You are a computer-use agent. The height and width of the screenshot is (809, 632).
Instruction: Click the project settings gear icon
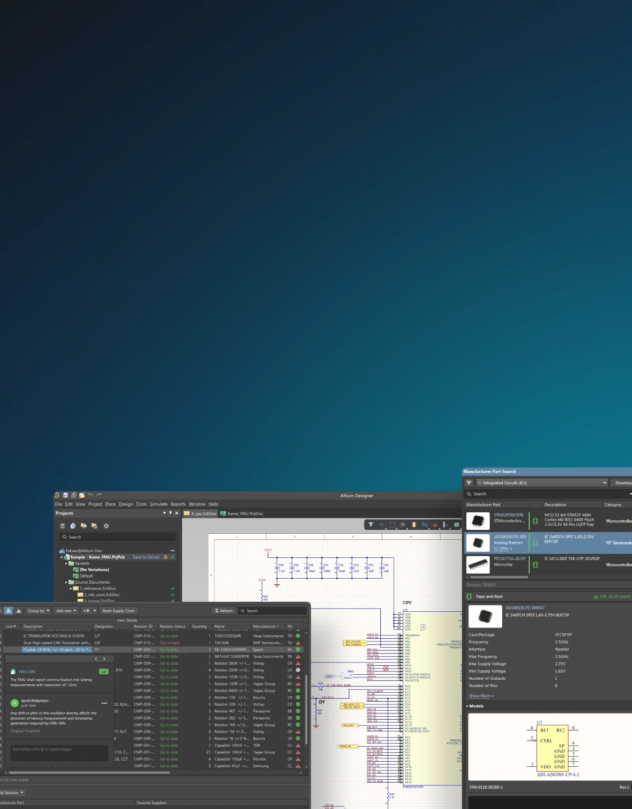tap(106, 526)
